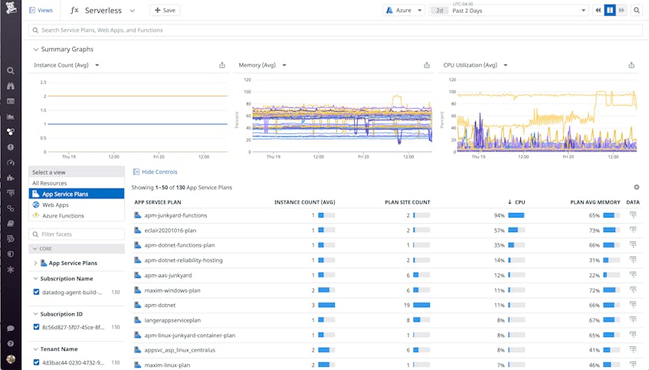
Task: Open the user avatar at the sidebar bottom
Action: pos(11,359)
